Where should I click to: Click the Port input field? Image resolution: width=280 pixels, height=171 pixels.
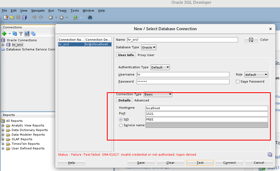tap(207, 114)
